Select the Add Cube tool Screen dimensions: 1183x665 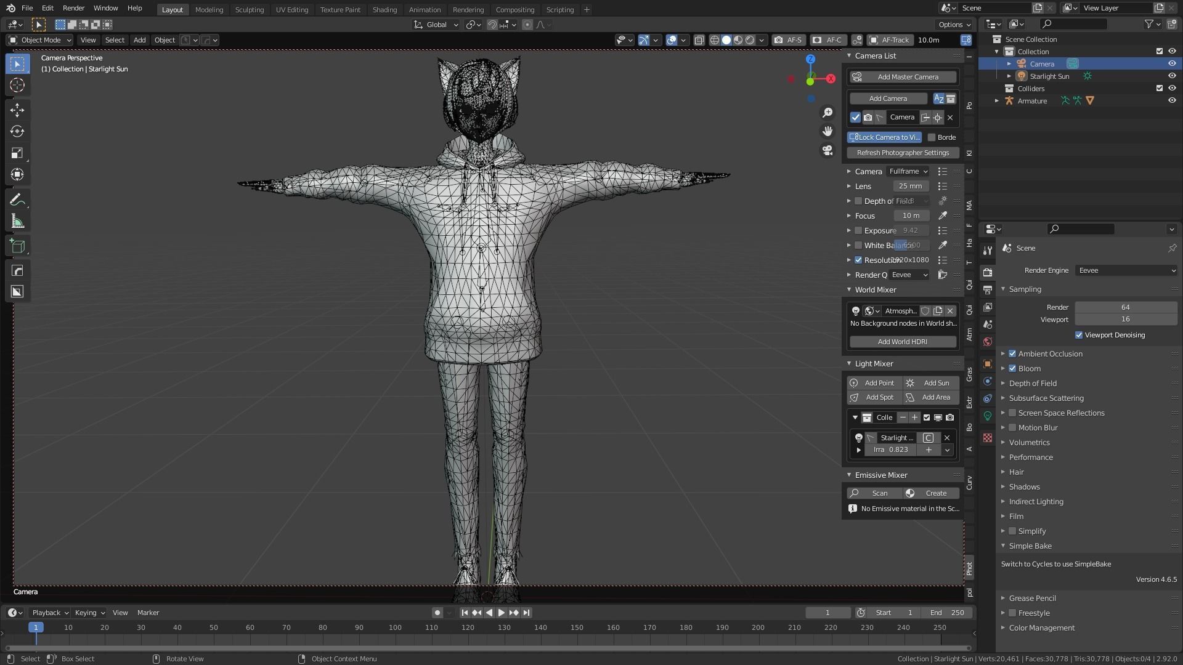tap(17, 246)
